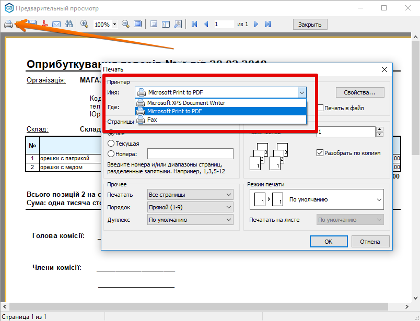Open the find tool with binoculars icon

coord(68,24)
